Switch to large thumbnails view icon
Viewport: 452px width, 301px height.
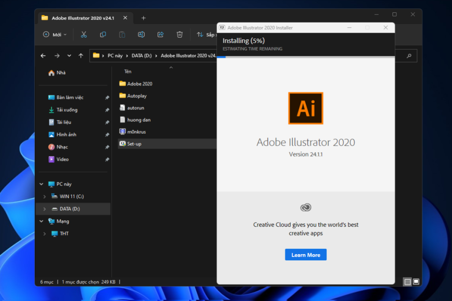pyautogui.click(x=416, y=282)
